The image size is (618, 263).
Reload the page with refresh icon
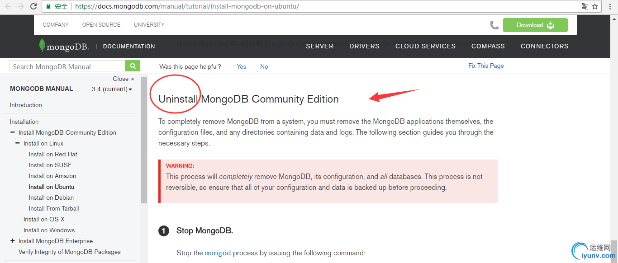33,6
